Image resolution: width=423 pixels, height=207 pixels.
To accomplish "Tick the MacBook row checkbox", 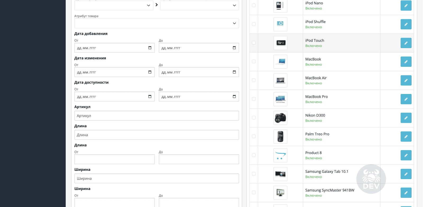I will 254,62.
